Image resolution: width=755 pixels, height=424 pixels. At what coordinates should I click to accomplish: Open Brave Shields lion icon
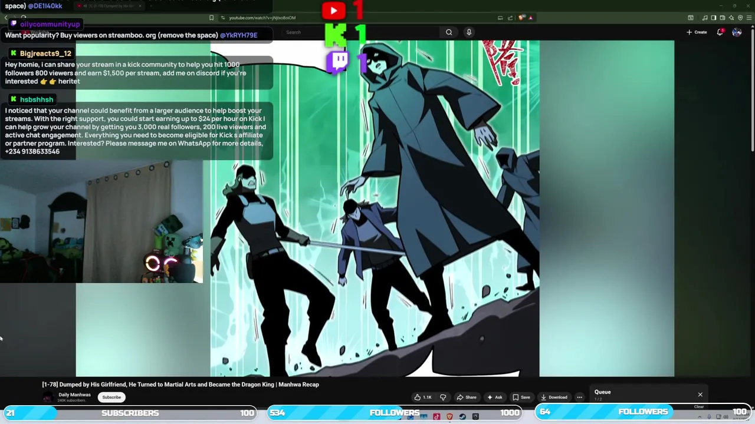521,18
